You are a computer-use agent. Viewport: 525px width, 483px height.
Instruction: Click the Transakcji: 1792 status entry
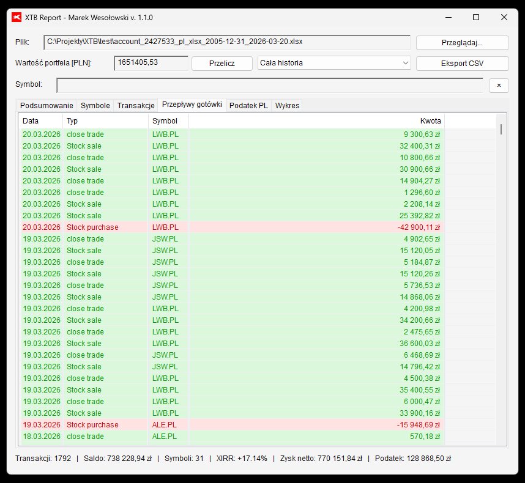click(43, 459)
